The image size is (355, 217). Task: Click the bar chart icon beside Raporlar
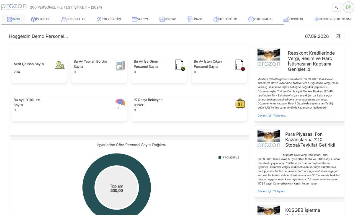[286, 19]
